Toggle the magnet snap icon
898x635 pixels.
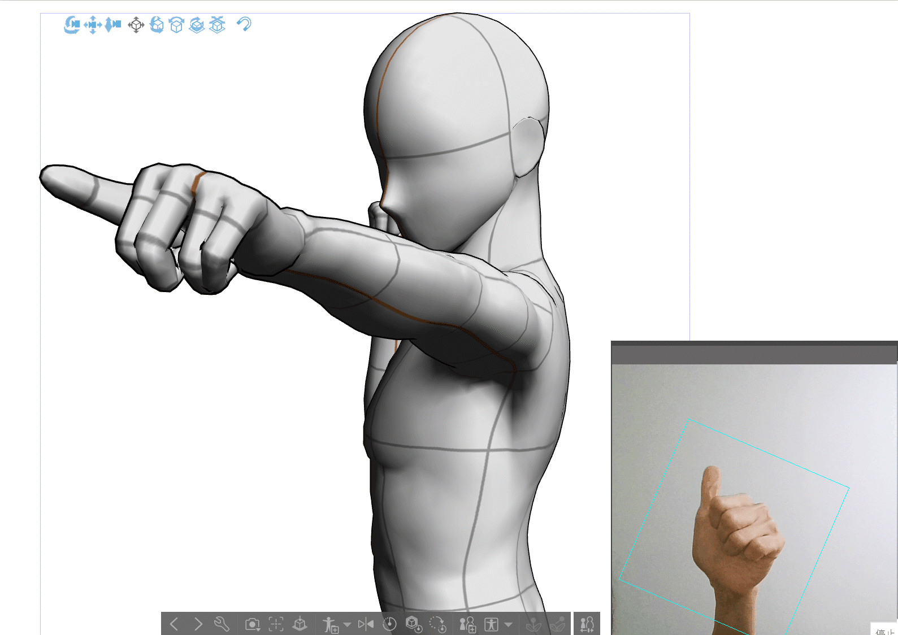[244, 24]
